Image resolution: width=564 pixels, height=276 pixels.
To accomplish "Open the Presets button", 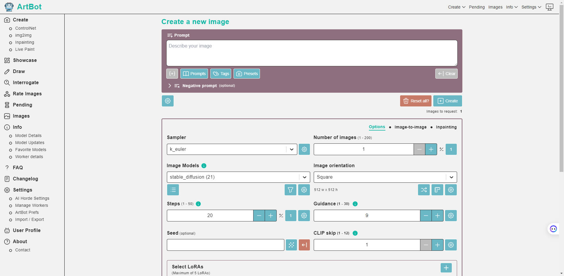I will pos(247,74).
